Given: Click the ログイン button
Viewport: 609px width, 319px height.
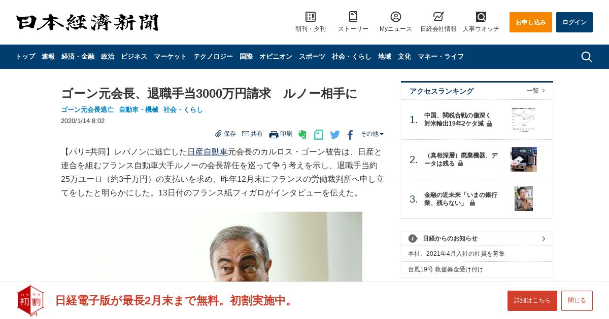Looking at the screenshot, I should [574, 22].
